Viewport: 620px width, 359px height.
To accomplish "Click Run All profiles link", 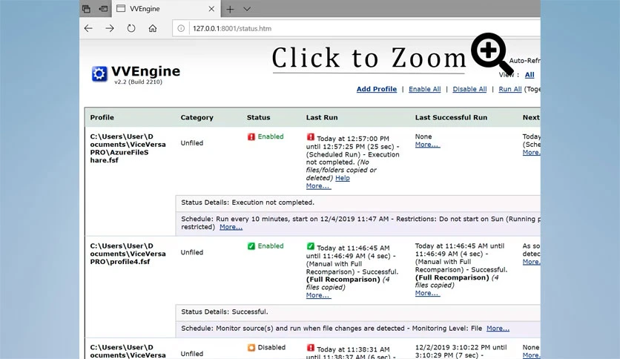I will pyautogui.click(x=510, y=89).
